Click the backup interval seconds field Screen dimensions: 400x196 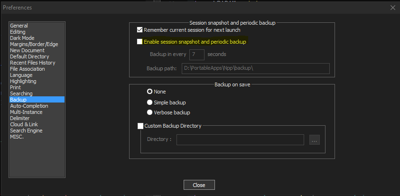(x=197, y=55)
